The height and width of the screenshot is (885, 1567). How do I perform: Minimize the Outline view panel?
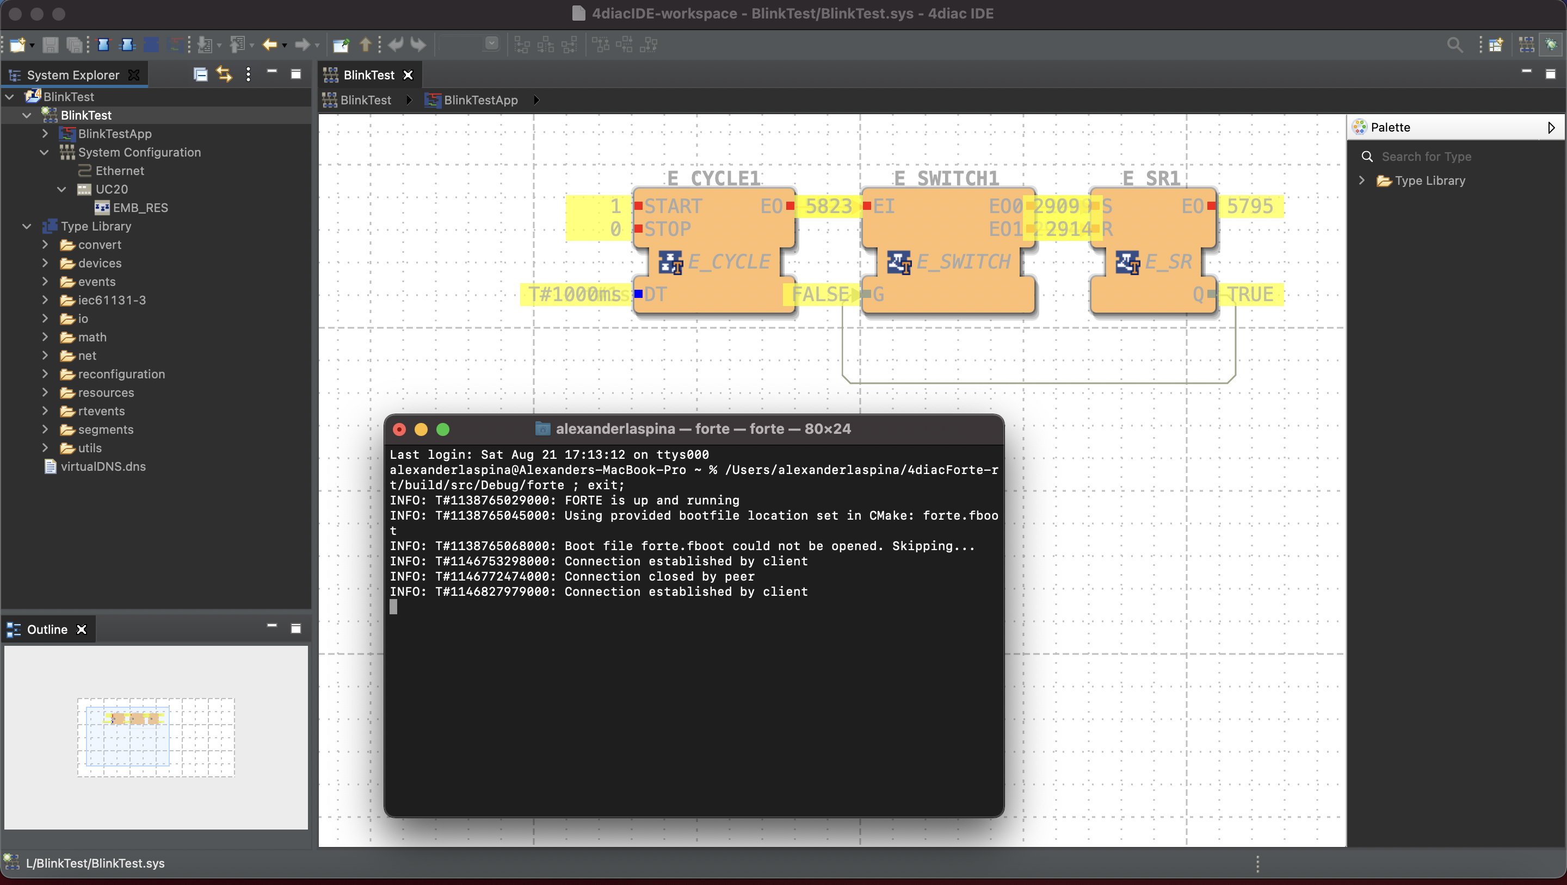click(x=272, y=626)
